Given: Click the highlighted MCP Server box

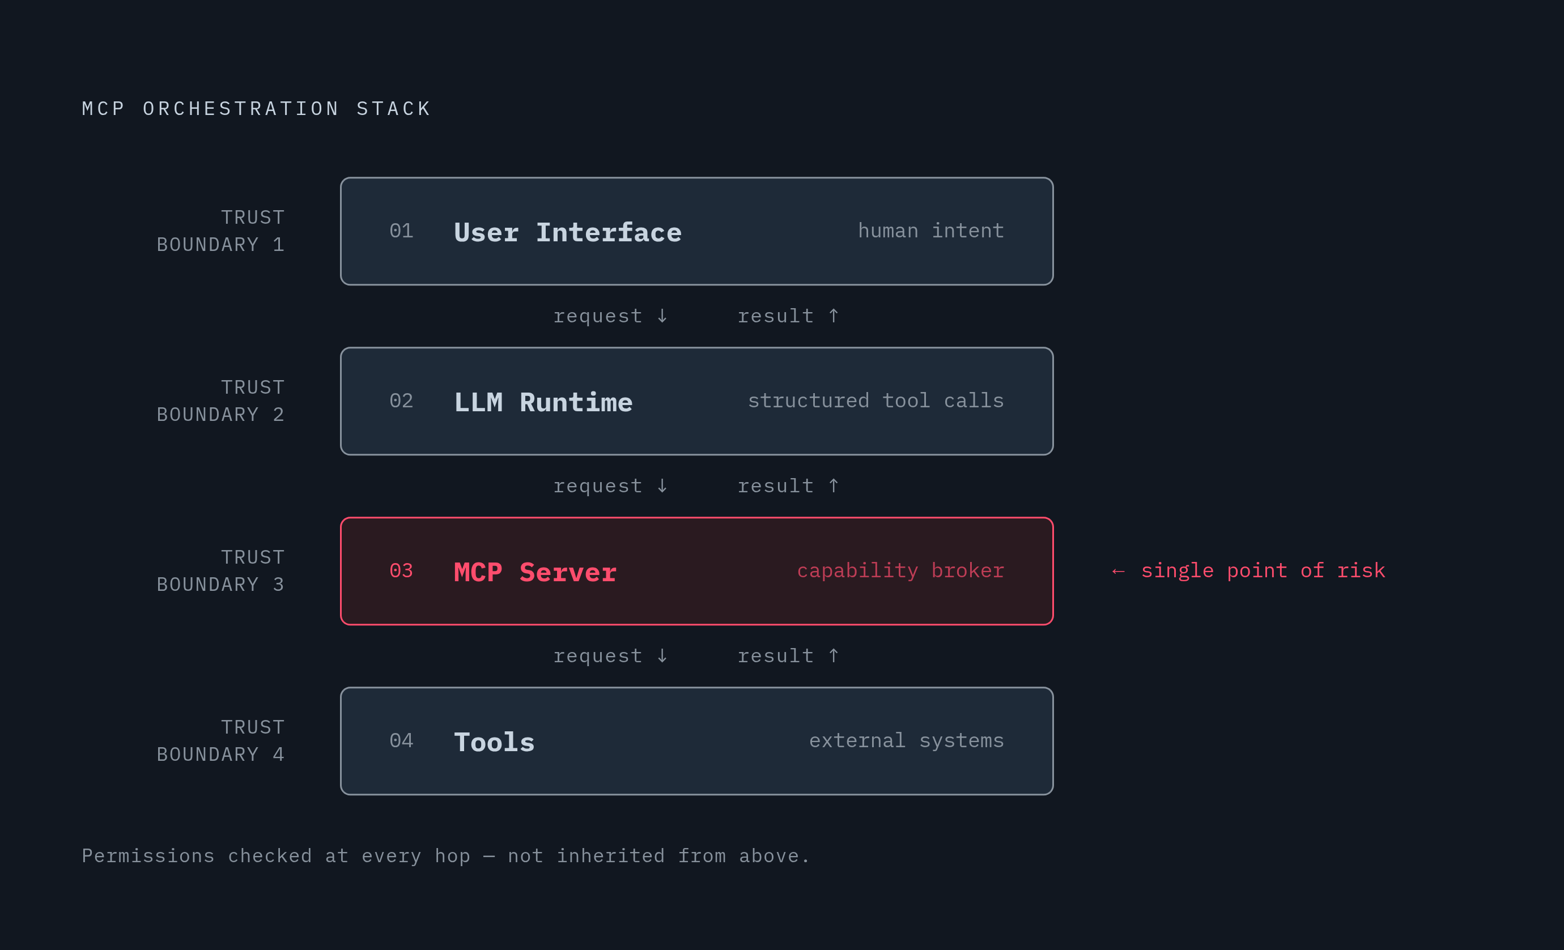Looking at the screenshot, I should pos(696,571).
